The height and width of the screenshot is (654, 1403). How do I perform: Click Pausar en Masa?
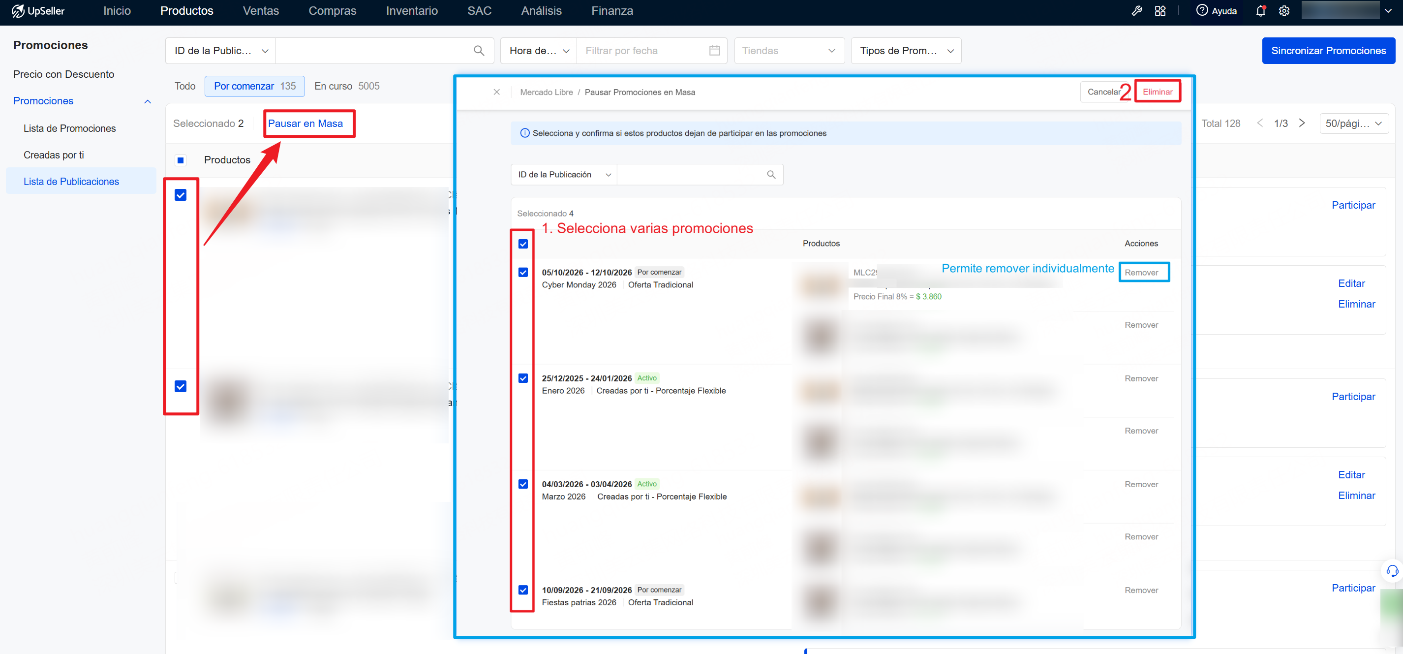pos(305,124)
